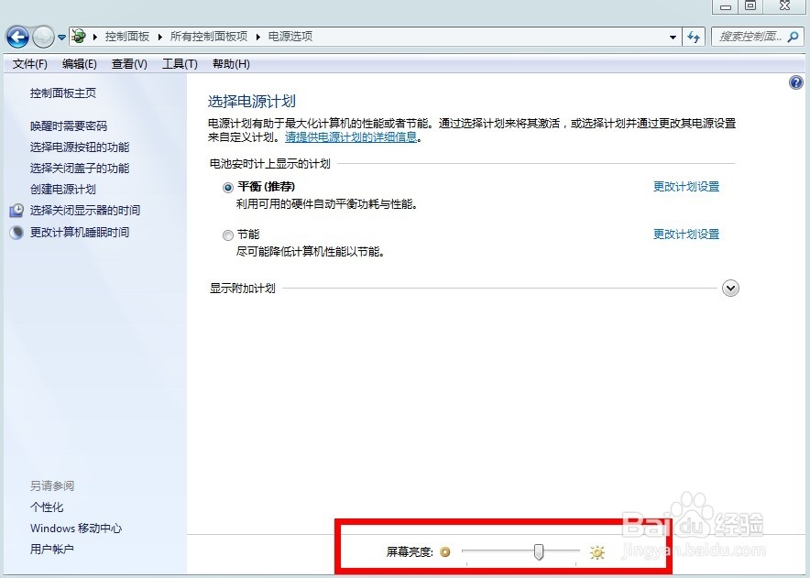Open Help via the question mark icon
This screenshot has width=810, height=578.
[796, 82]
